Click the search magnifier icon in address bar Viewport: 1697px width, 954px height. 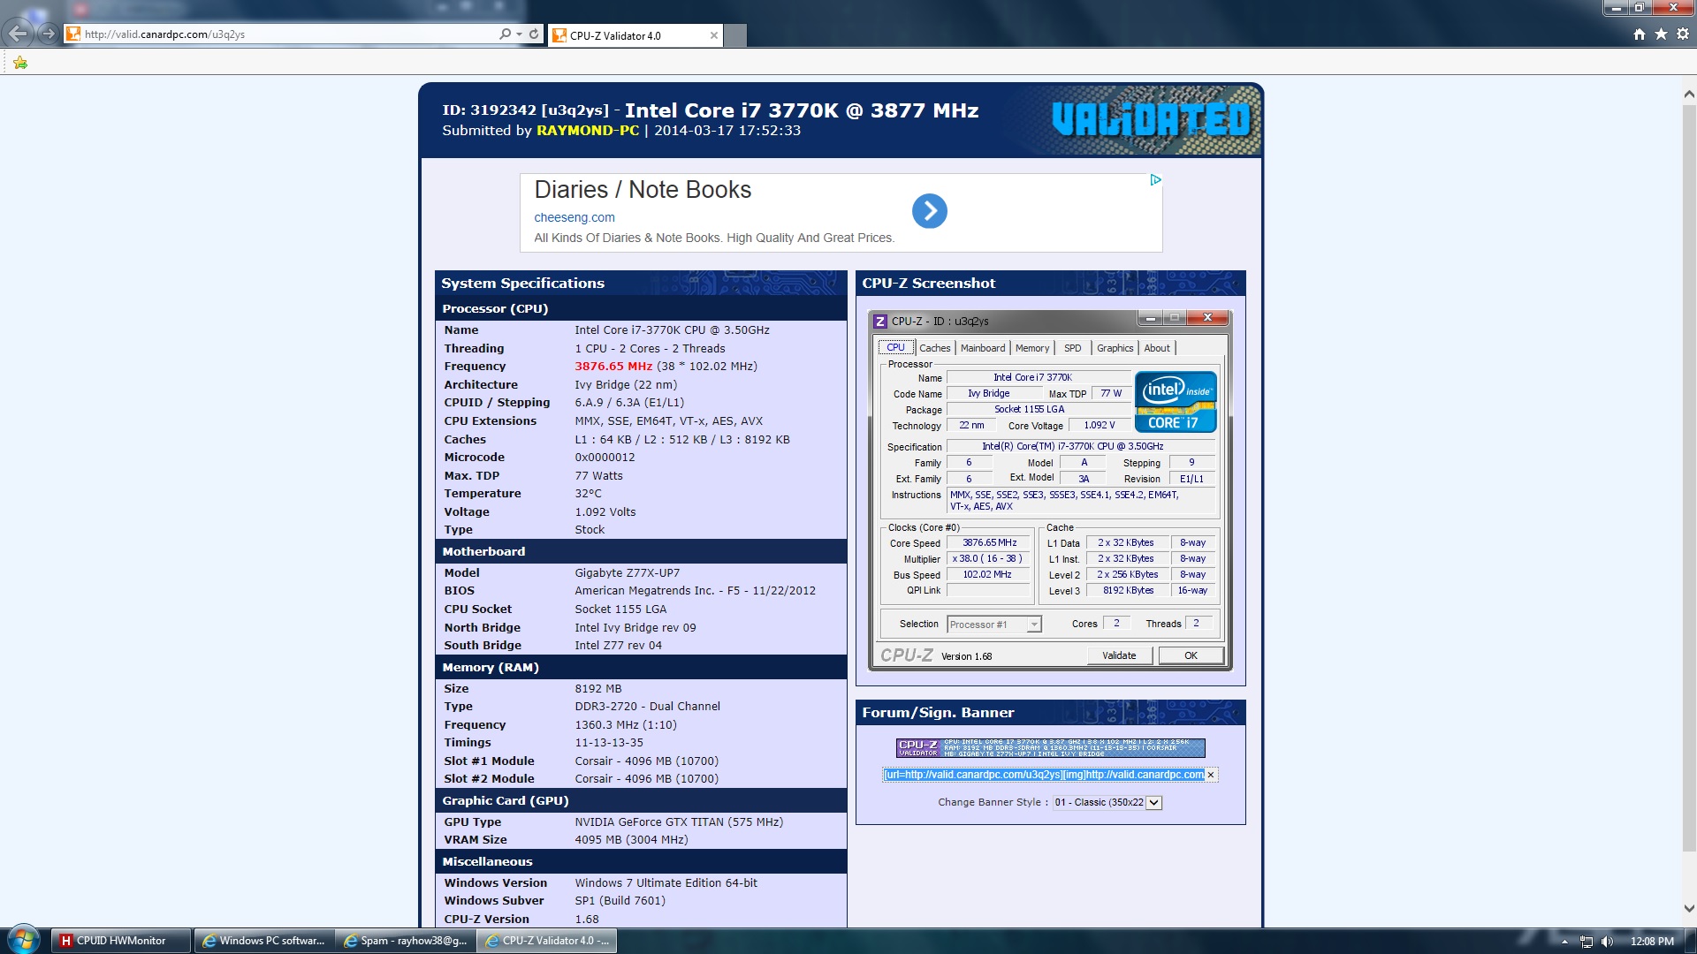[x=505, y=34]
